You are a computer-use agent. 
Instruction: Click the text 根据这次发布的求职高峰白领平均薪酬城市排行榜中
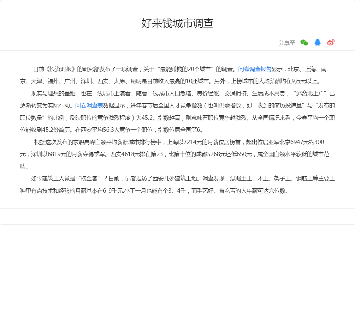tap(98, 142)
